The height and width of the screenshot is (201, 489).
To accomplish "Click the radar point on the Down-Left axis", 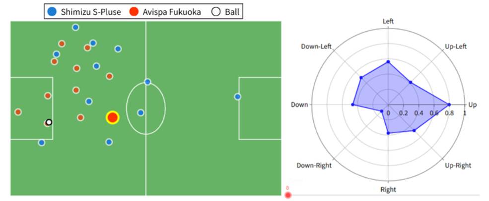I will pos(361,78).
